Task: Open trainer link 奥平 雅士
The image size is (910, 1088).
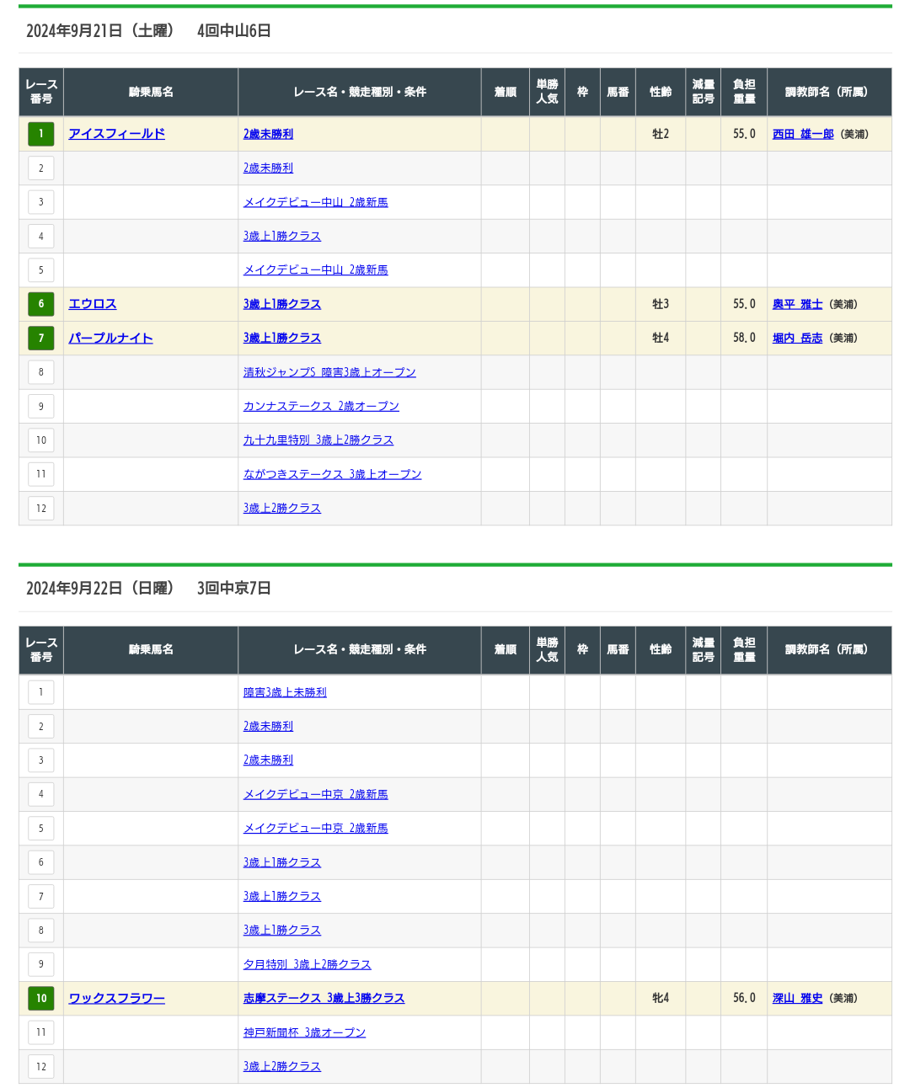Action: coord(797,304)
